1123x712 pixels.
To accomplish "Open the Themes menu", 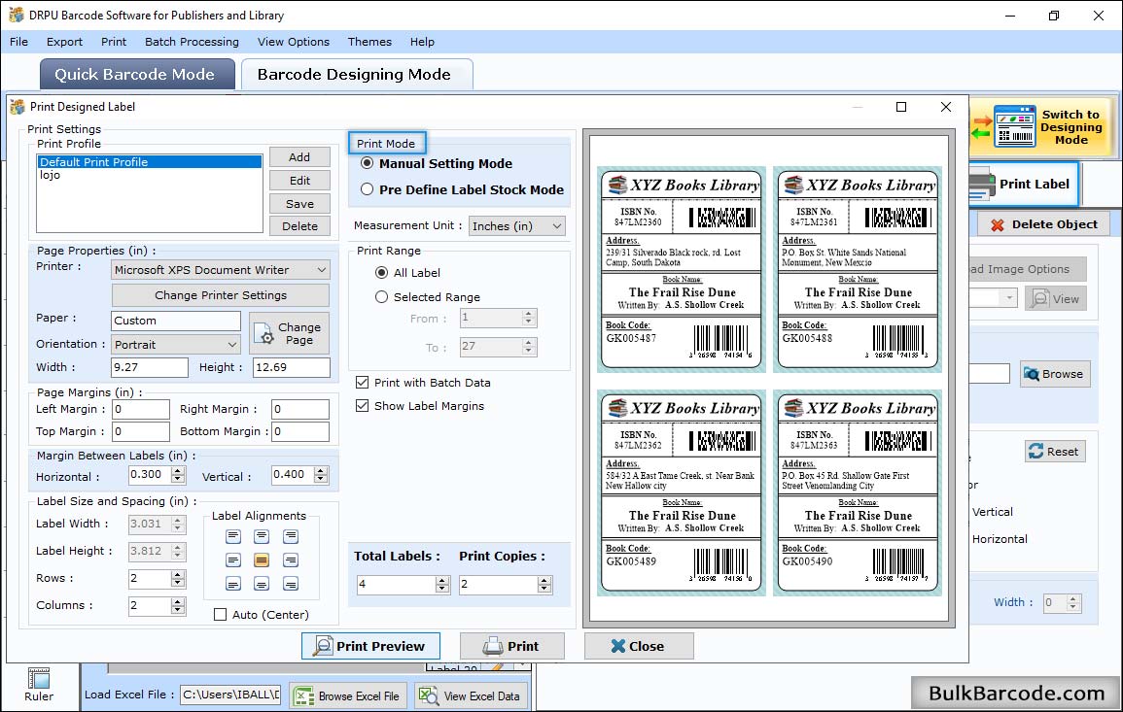I will click(x=369, y=42).
